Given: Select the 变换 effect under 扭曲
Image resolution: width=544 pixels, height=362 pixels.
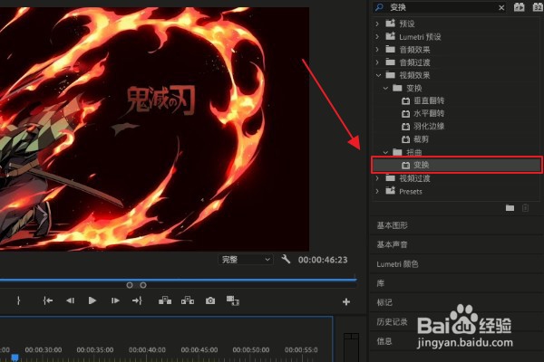Looking at the screenshot, I should pos(456,166).
